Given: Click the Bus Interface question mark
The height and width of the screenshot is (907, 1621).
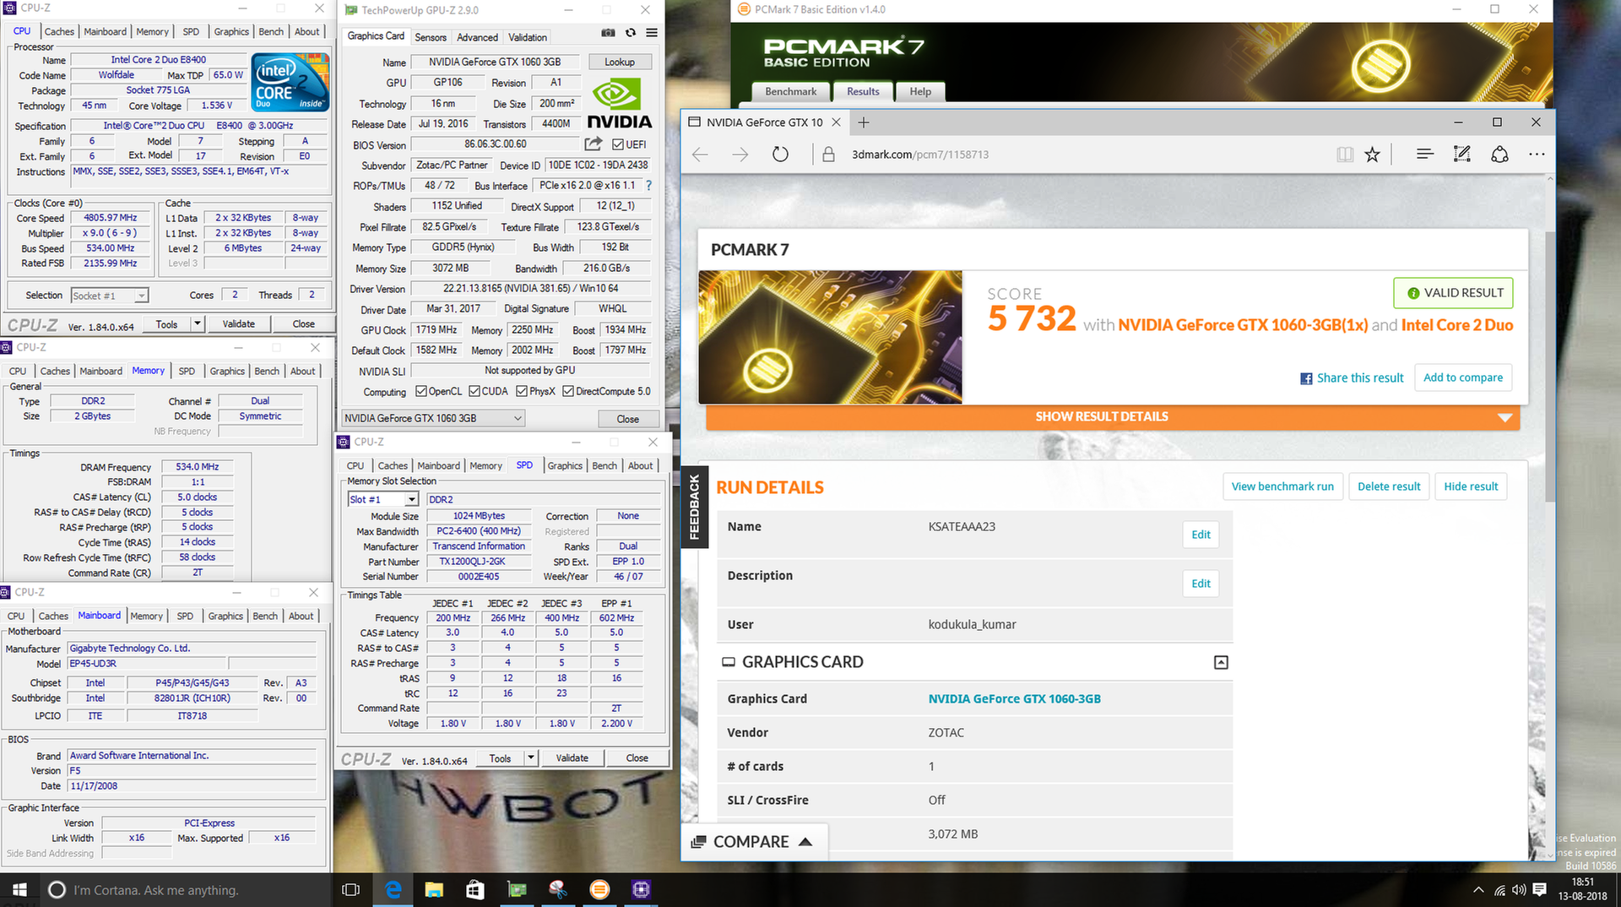Looking at the screenshot, I should pyautogui.click(x=648, y=185).
